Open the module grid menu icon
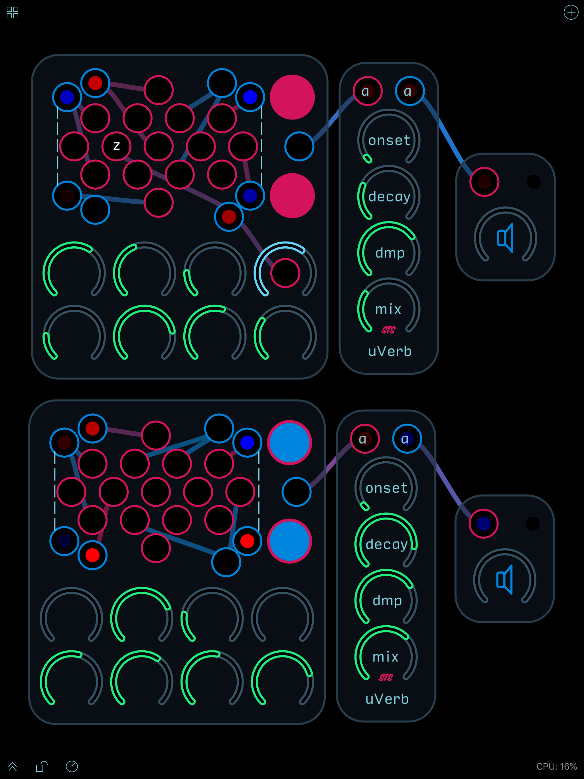 pos(12,13)
